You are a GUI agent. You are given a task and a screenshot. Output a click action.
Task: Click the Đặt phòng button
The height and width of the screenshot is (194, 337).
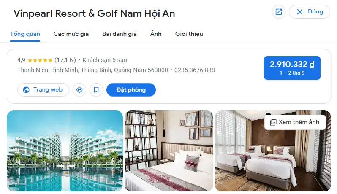(x=131, y=90)
